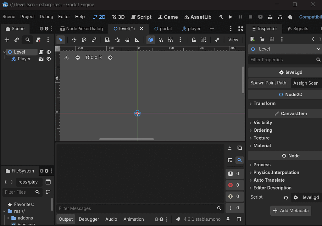Group the selected node's children
322x226 pixels.
click(x=203, y=40)
